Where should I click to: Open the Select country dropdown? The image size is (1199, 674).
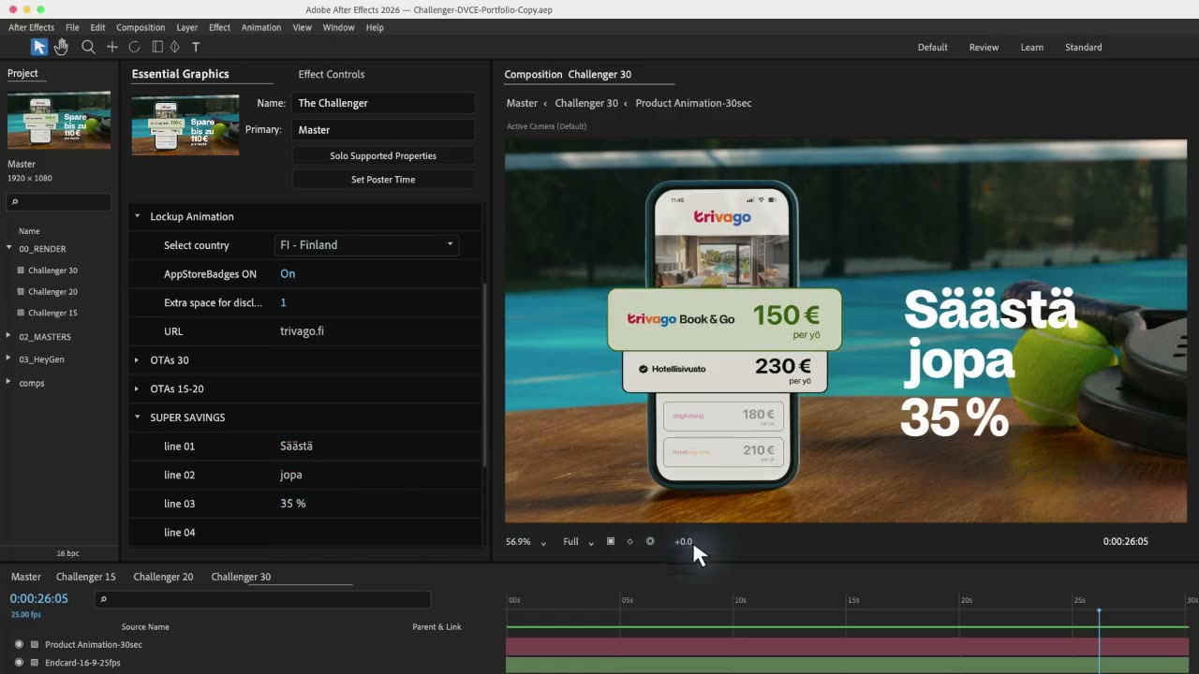[366, 245]
